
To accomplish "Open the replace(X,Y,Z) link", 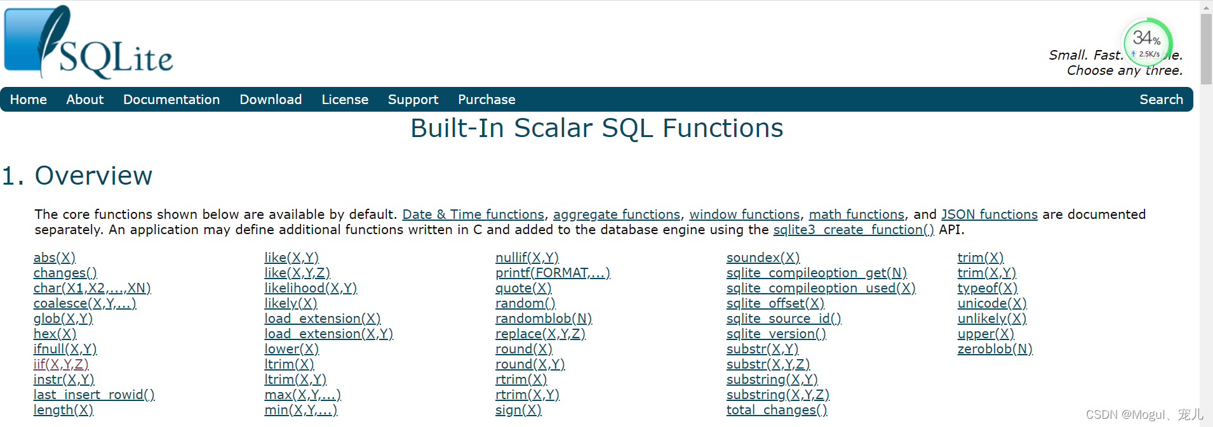I will pyautogui.click(x=540, y=334).
